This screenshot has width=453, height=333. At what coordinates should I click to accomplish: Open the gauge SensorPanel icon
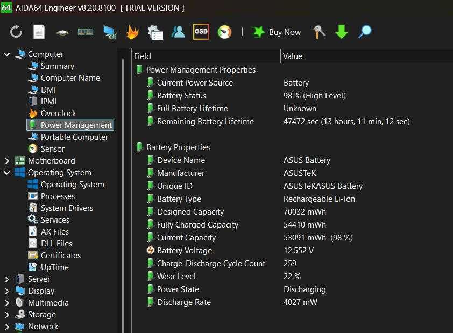(224, 32)
